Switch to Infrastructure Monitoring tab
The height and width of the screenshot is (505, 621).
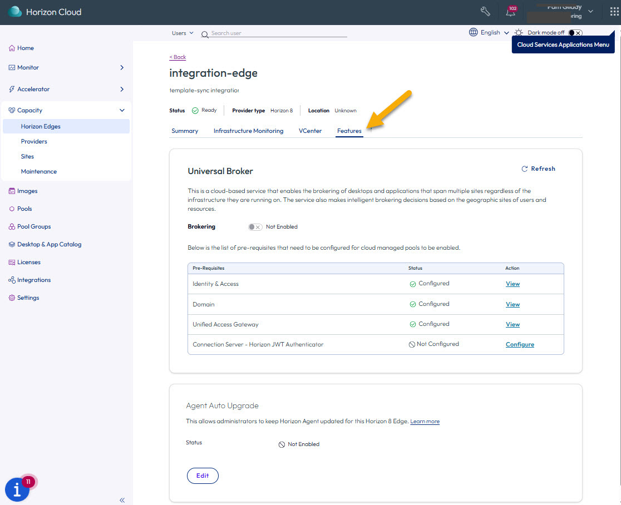(248, 131)
